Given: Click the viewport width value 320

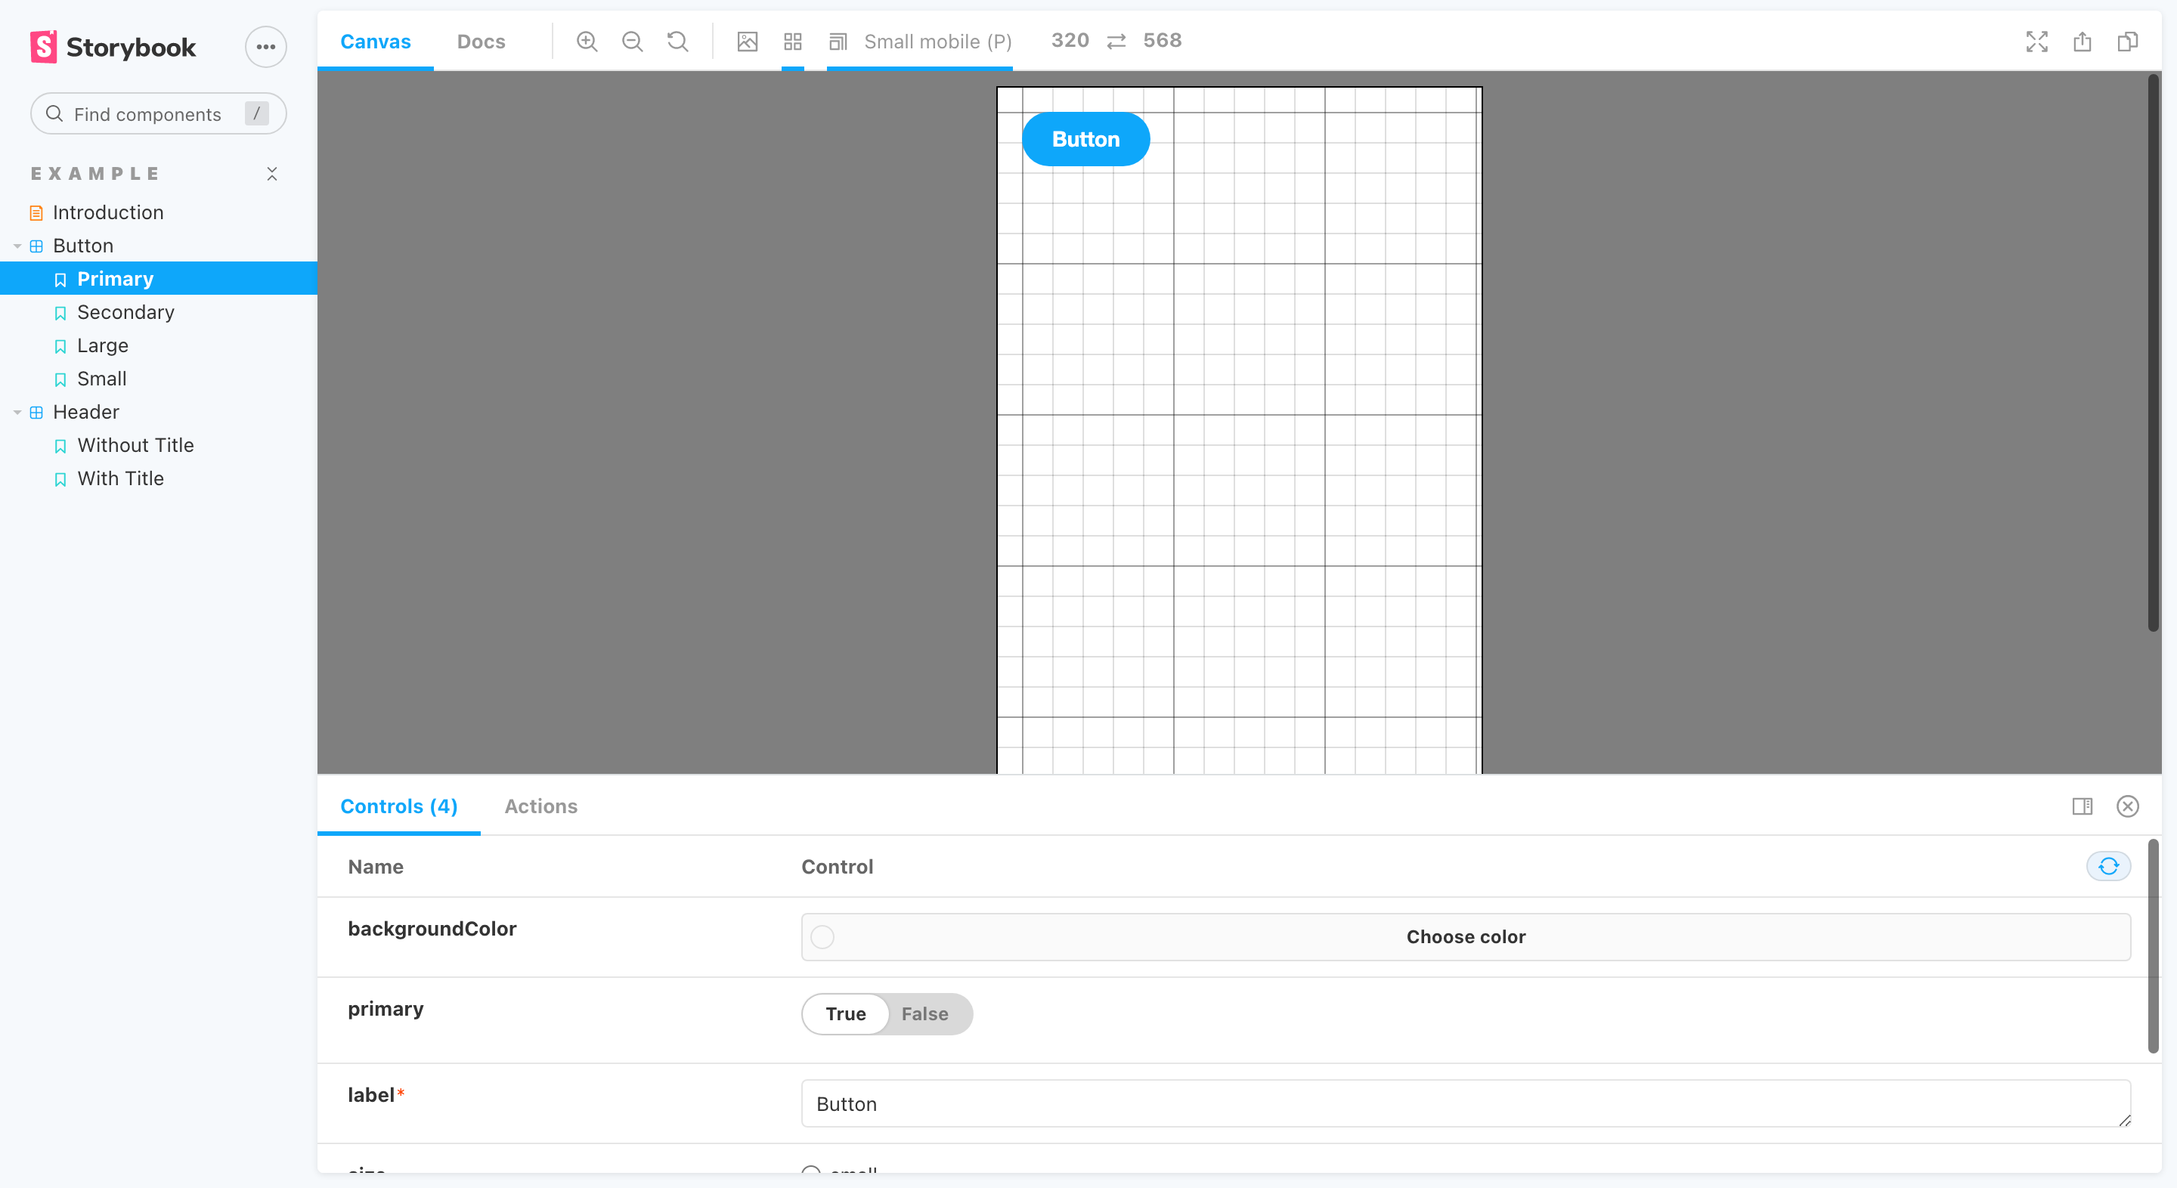Looking at the screenshot, I should tap(1070, 41).
